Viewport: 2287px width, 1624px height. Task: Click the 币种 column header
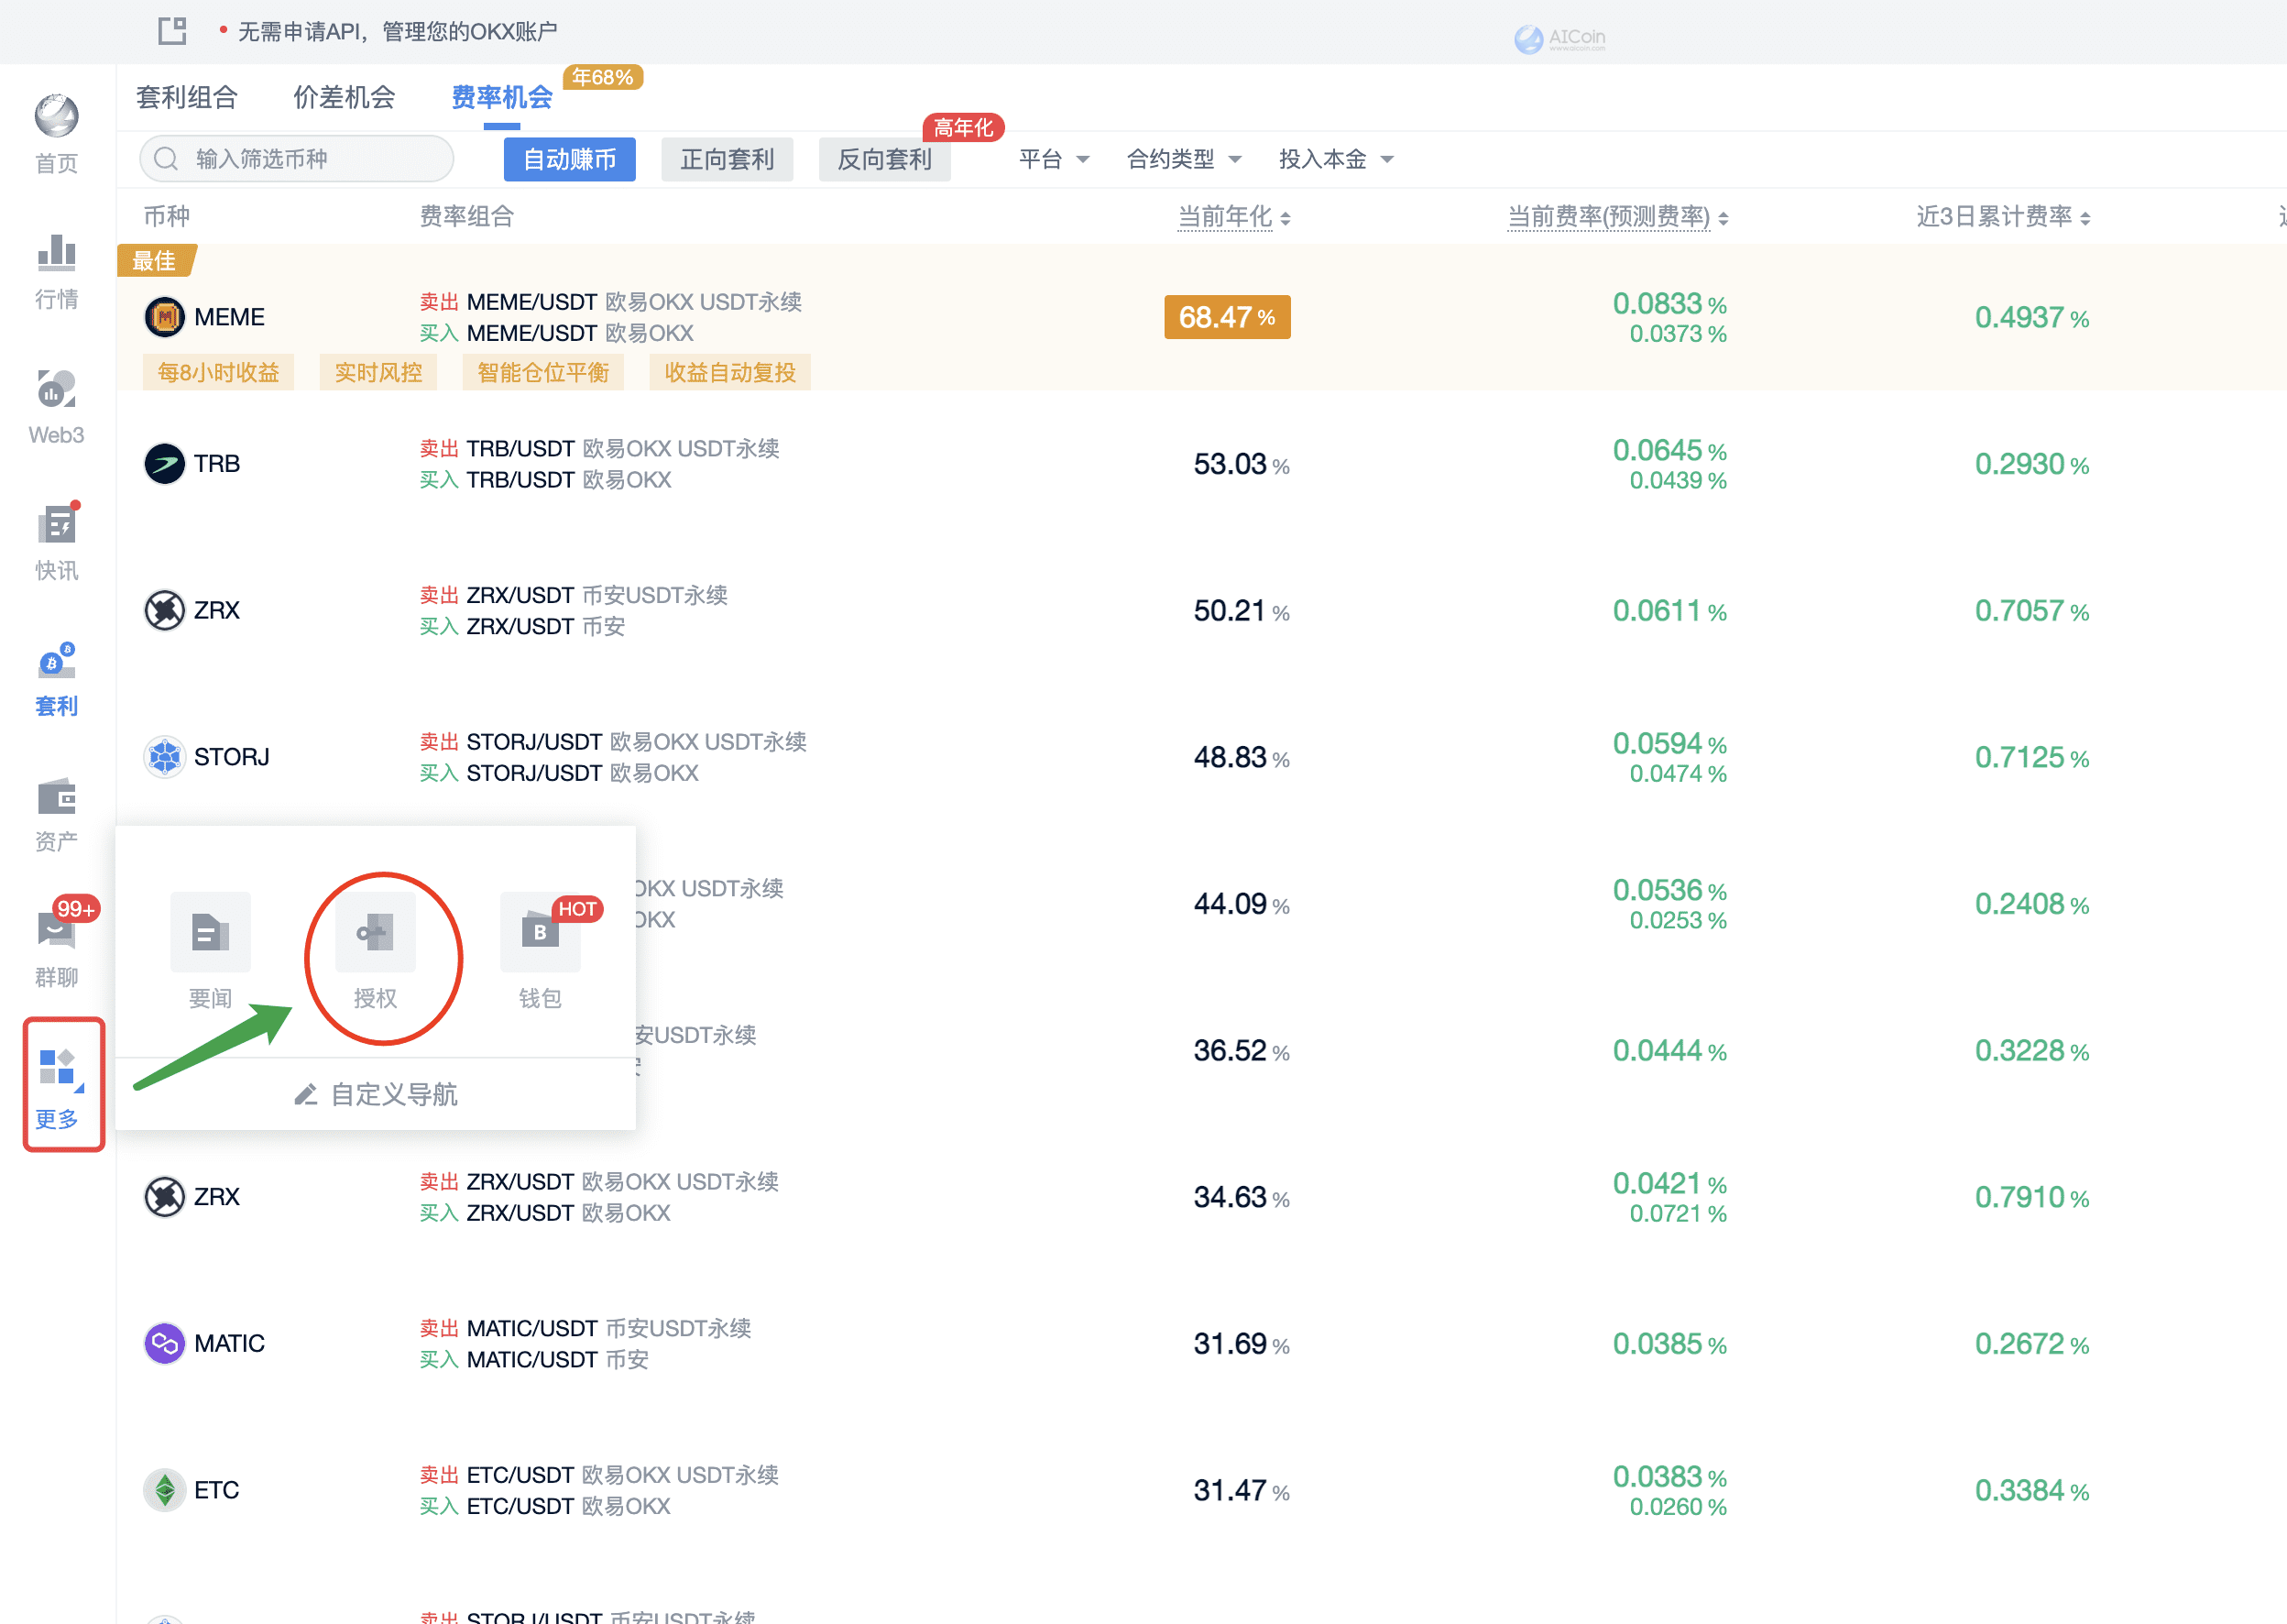[167, 217]
